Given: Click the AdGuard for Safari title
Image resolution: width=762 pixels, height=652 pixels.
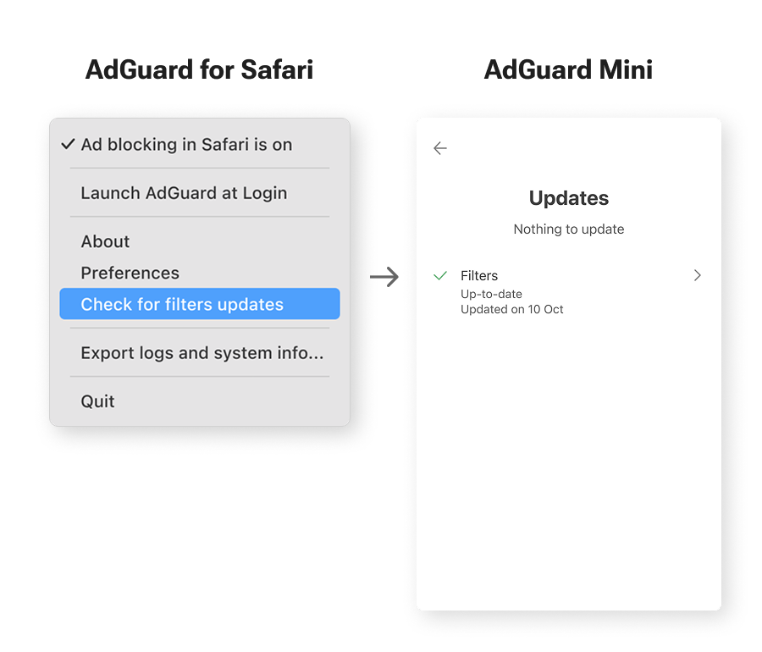Looking at the screenshot, I should (x=199, y=69).
